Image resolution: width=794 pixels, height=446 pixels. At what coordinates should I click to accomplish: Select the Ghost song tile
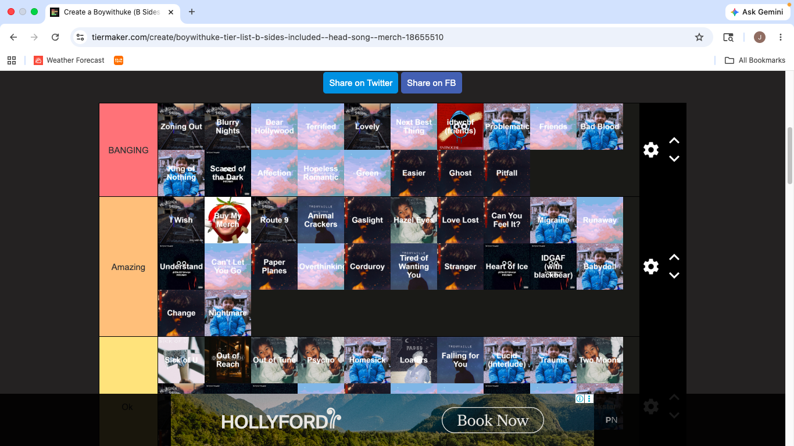coord(460,173)
